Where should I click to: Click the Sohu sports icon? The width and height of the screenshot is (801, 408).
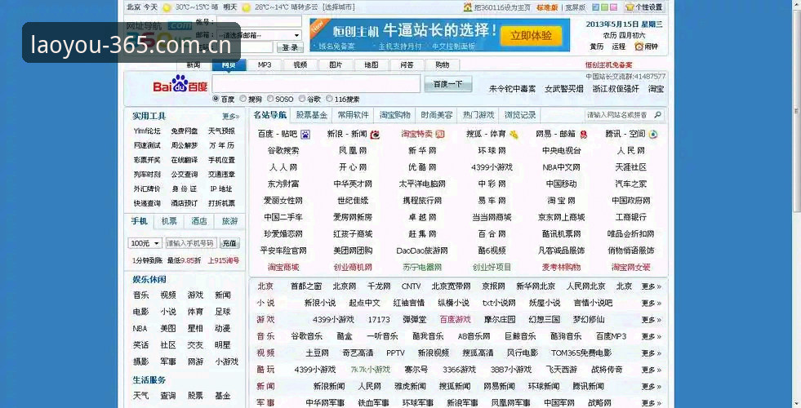tap(514, 135)
